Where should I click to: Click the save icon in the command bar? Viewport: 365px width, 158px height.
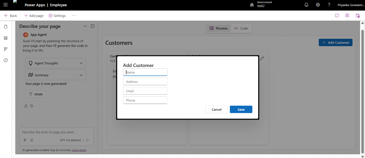347,16
